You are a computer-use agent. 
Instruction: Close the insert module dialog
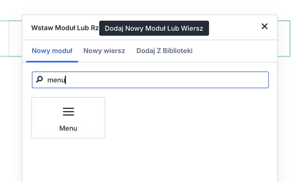(x=264, y=27)
